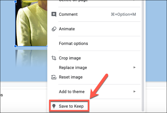Choose Format options from context menu
Viewport: 167px width, 113px height.
pos(73,43)
